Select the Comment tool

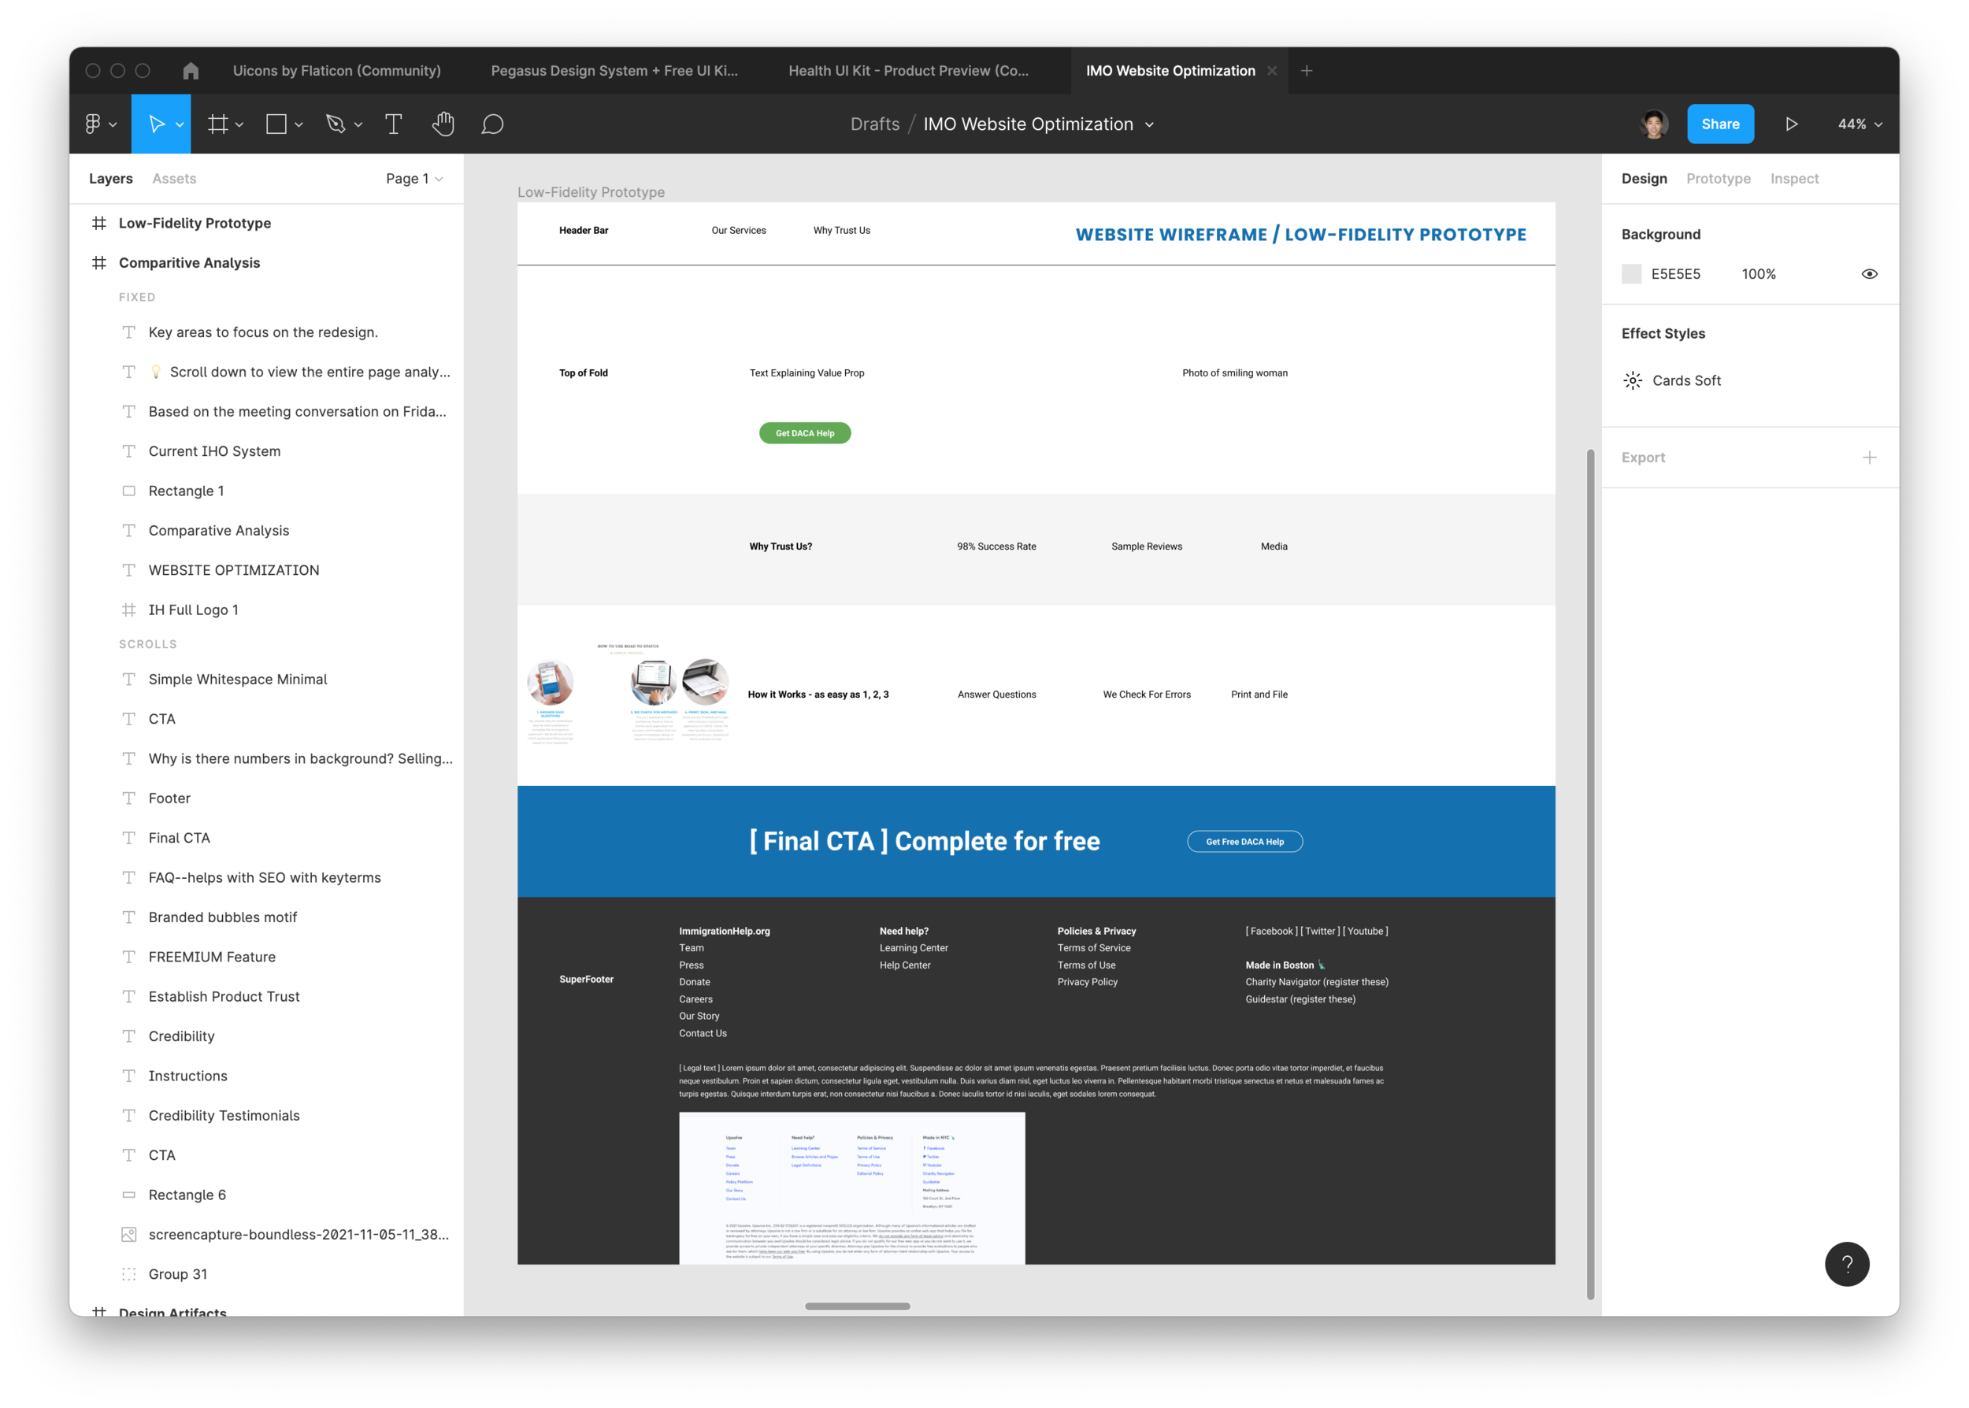492,124
